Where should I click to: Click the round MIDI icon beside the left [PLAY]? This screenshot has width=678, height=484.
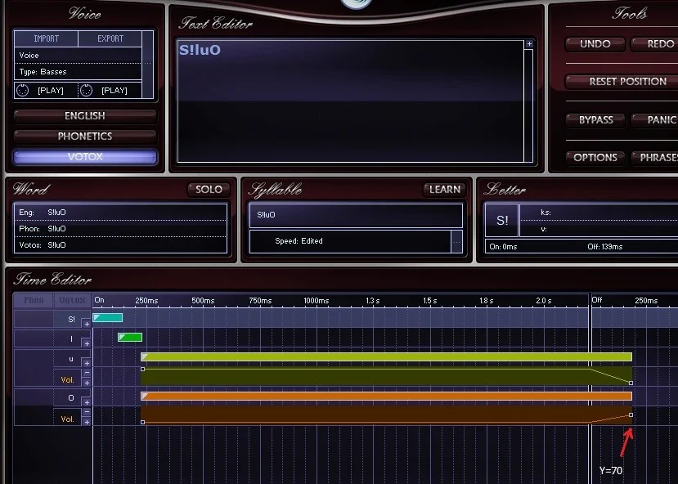coord(22,90)
